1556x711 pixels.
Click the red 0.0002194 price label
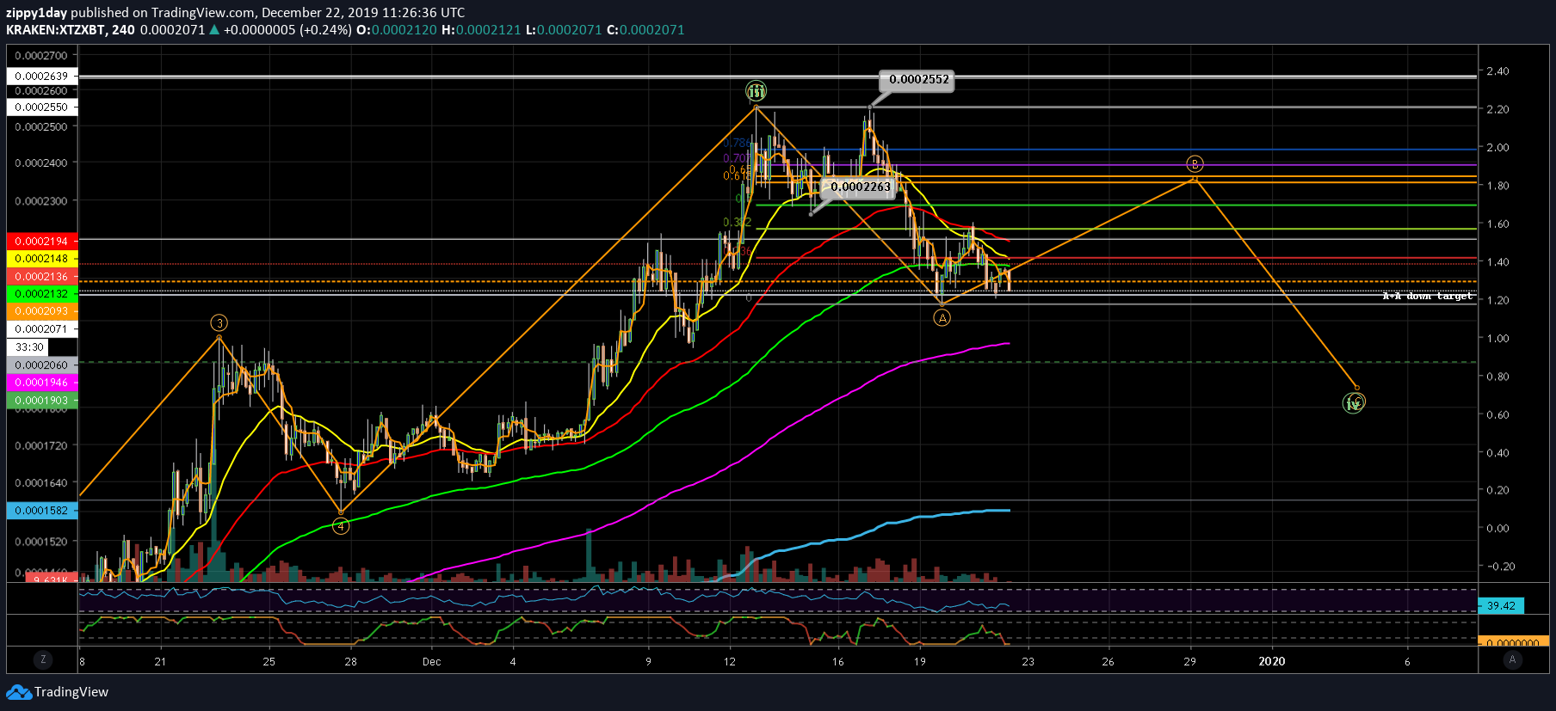41,242
